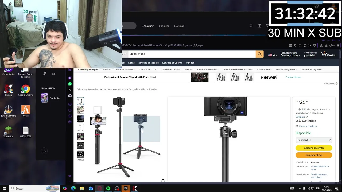This screenshot has height=192, width=342.
Task: Open Microsoft Edge from the taskbar
Action: [x=73, y=189]
